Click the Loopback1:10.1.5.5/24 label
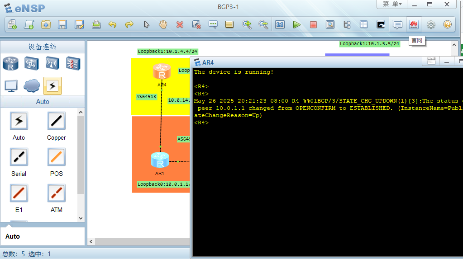The image size is (463, 259). pyautogui.click(x=369, y=44)
